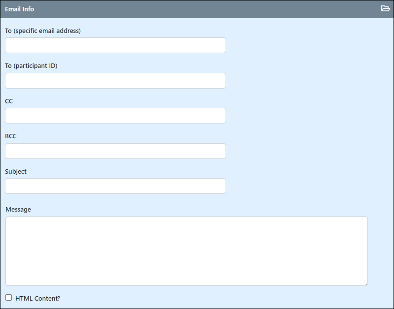
Task: Collapse panel via the gray header bar
Action: (197, 9)
